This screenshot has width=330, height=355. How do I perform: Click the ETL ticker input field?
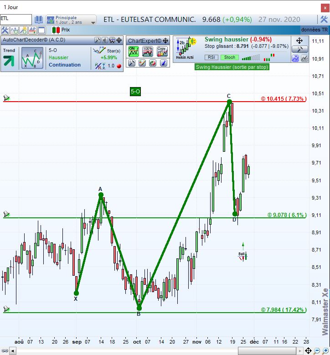coord(16,20)
